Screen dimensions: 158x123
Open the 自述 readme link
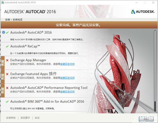pyautogui.click(x=37, y=118)
